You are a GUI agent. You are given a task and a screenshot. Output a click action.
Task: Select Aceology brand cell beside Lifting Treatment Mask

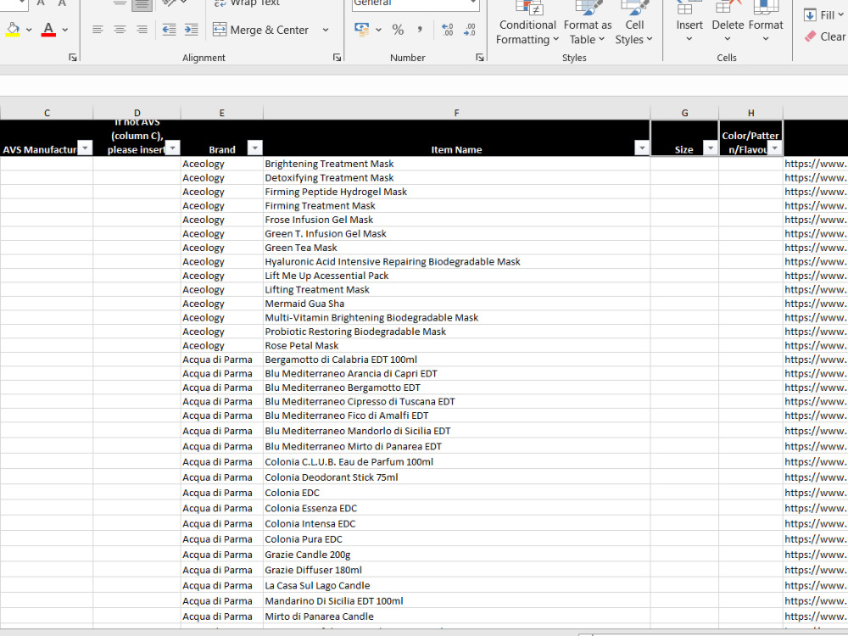(221, 290)
